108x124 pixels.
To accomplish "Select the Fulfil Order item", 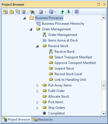I will pos(57,91).
